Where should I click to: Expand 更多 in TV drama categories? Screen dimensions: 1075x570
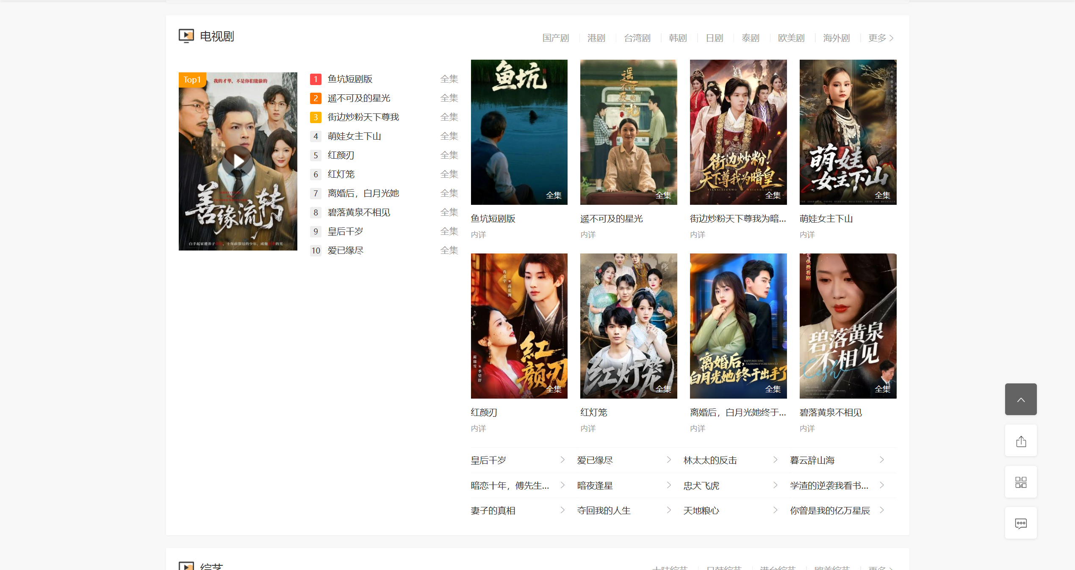pyautogui.click(x=881, y=38)
